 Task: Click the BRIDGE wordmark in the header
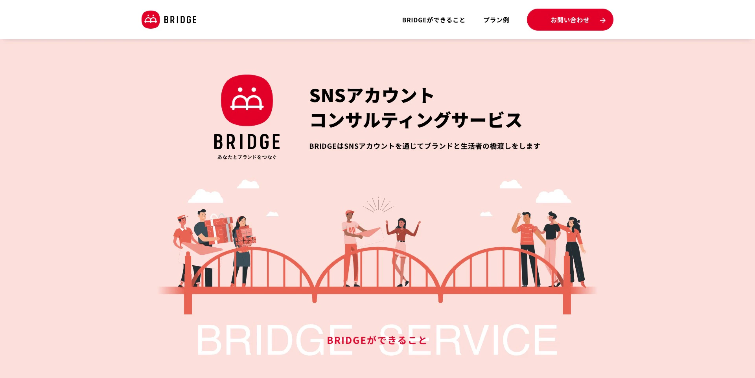pyautogui.click(x=180, y=20)
